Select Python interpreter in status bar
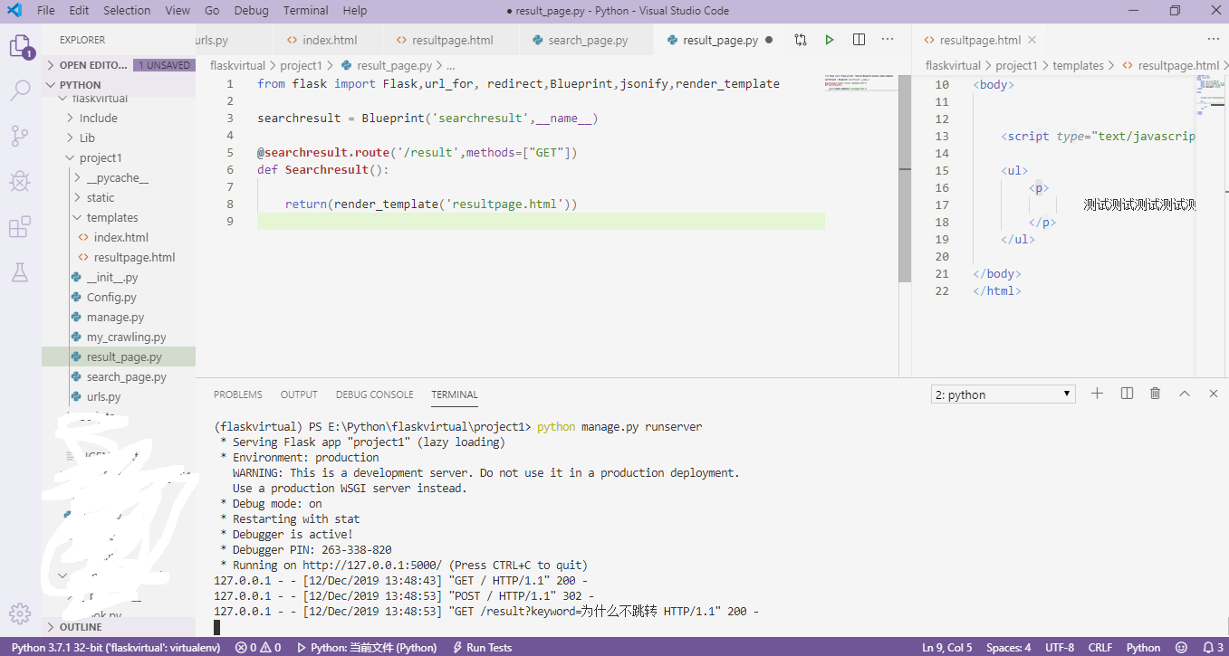Viewport: 1229px width, 656px height. point(114,647)
